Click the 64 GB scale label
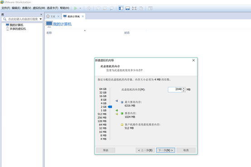The height and width of the screenshot is (167, 251). click(103, 89)
